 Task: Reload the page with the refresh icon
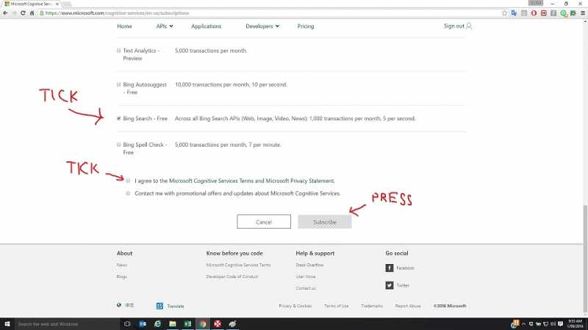pyautogui.click(x=23, y=13)
